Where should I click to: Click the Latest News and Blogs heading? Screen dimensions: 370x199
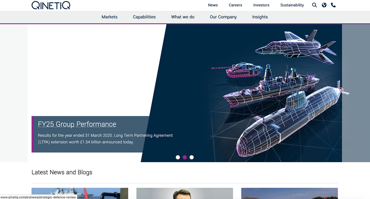(x=62, y=172)
